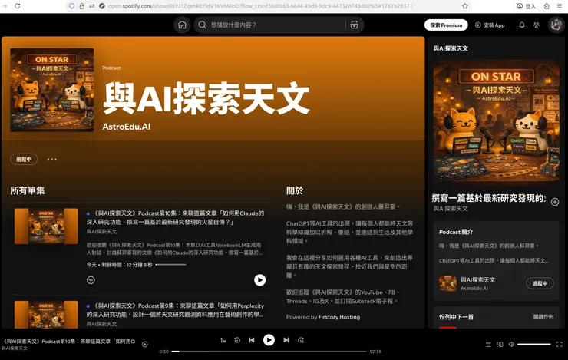Click the 關於 heading
Viewport: 568px width, 360px height.
pos(295,190)
